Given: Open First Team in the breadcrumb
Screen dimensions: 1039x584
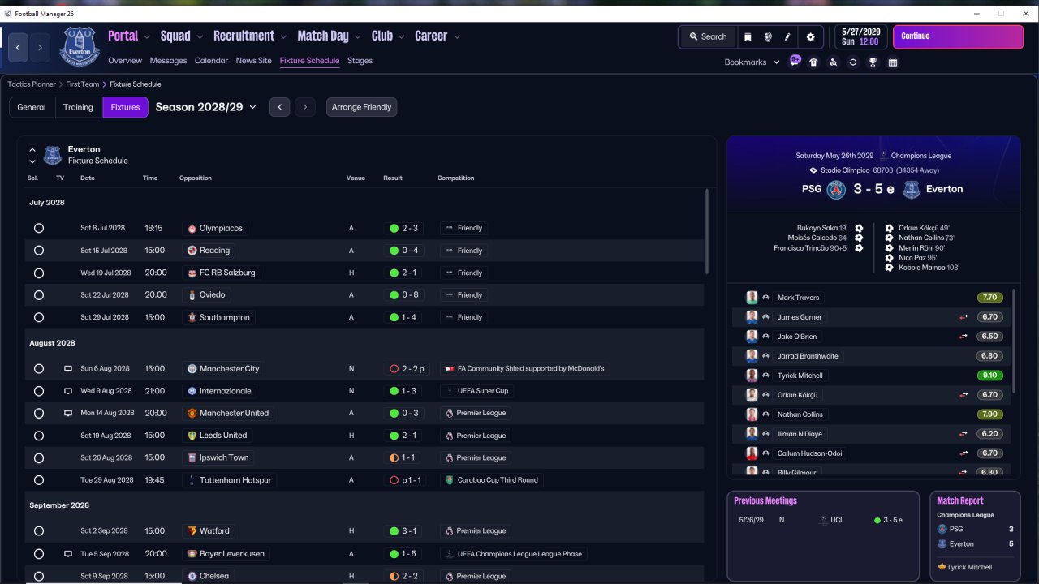Looking at the screenshot, I should click(83, 84).
